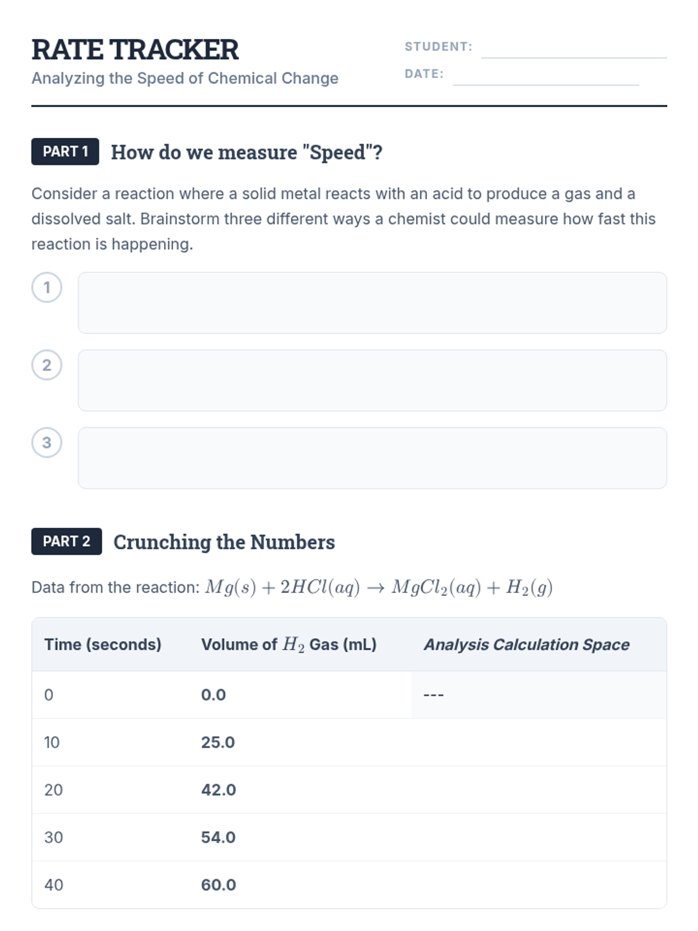This screenshot has width=698, height=931.
Task: Click the Volume of H2 Gas column header
Action: click(x=289, y=644)
